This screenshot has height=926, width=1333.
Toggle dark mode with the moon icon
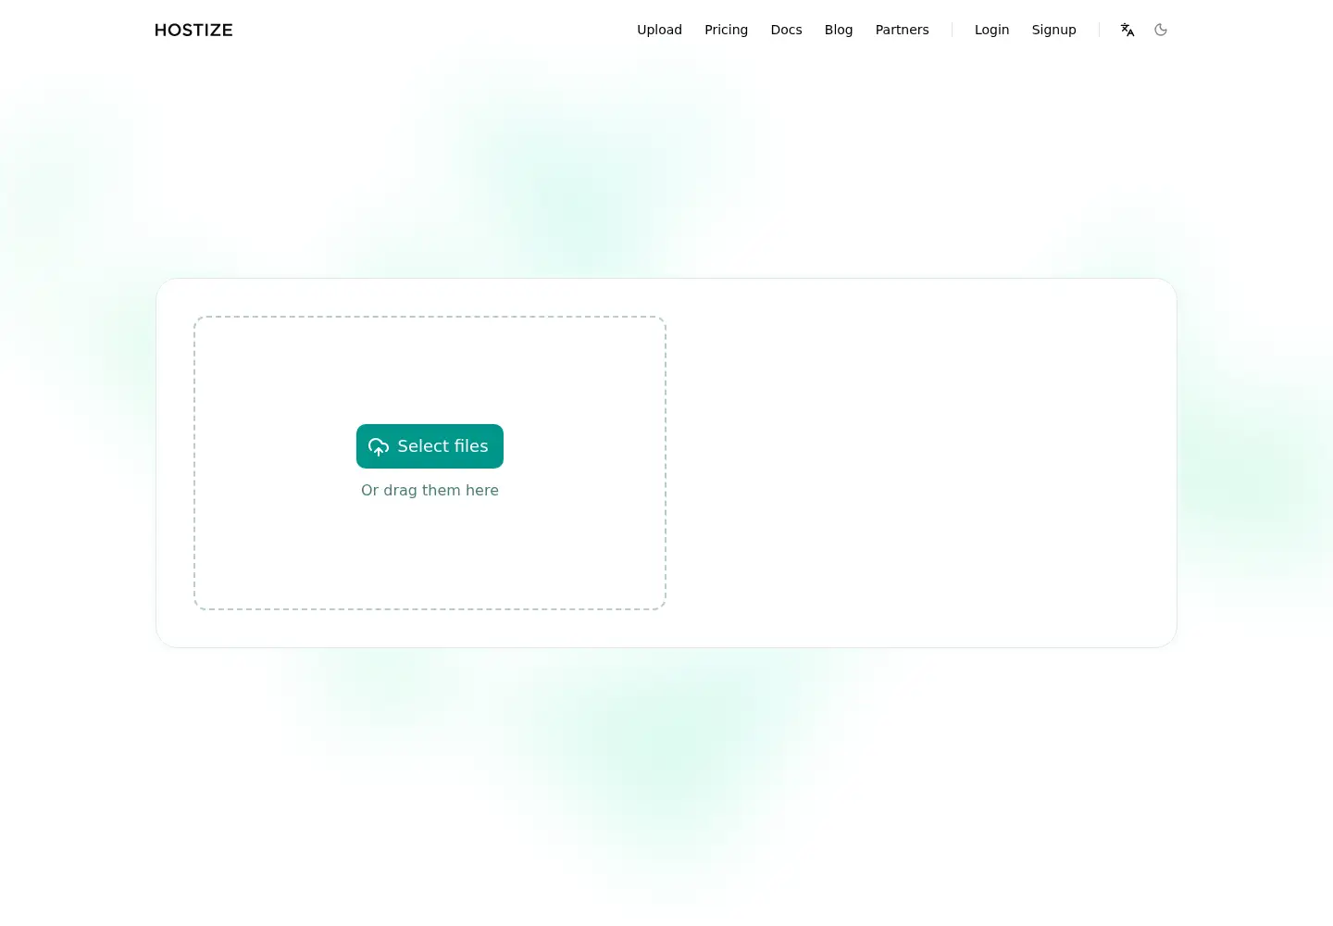point(1161,30)
